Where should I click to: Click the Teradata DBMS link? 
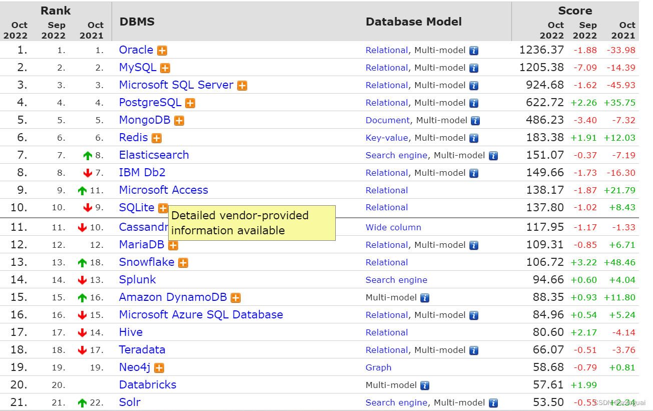tap(142, 350)
